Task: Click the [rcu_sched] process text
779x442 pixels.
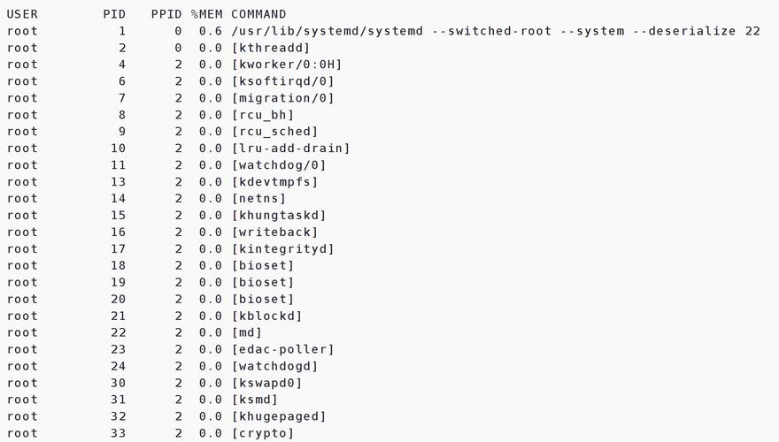Action: point(274,132)
